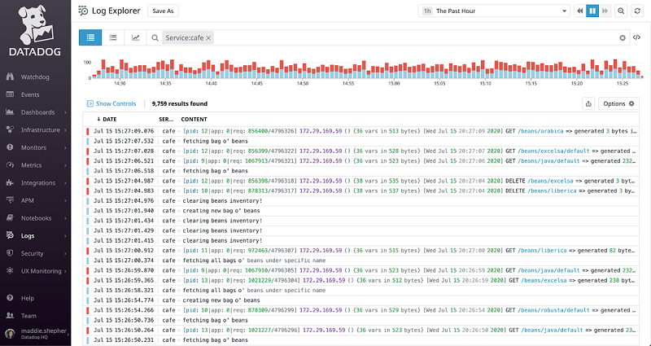Click /beans/arabica link in first log
The height and width of the screenshot is (346, 651).
tap(540, 131)
